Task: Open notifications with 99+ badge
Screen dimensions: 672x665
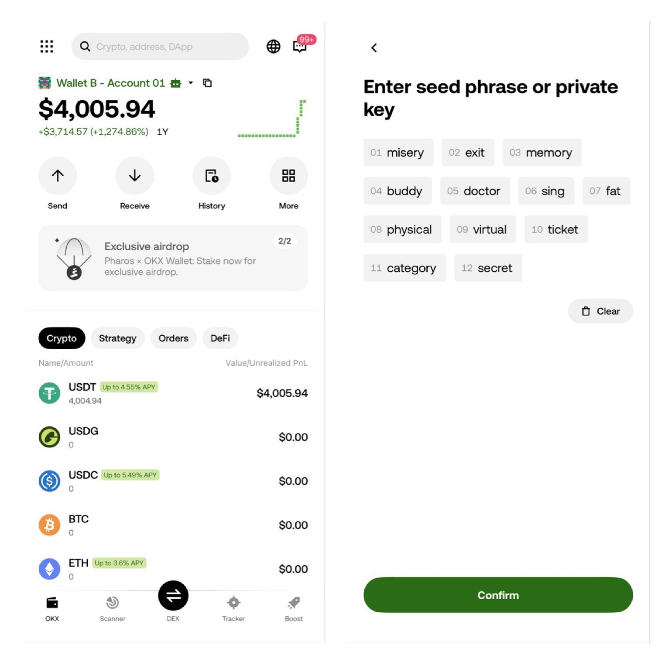Action: (x=300, y=46)
